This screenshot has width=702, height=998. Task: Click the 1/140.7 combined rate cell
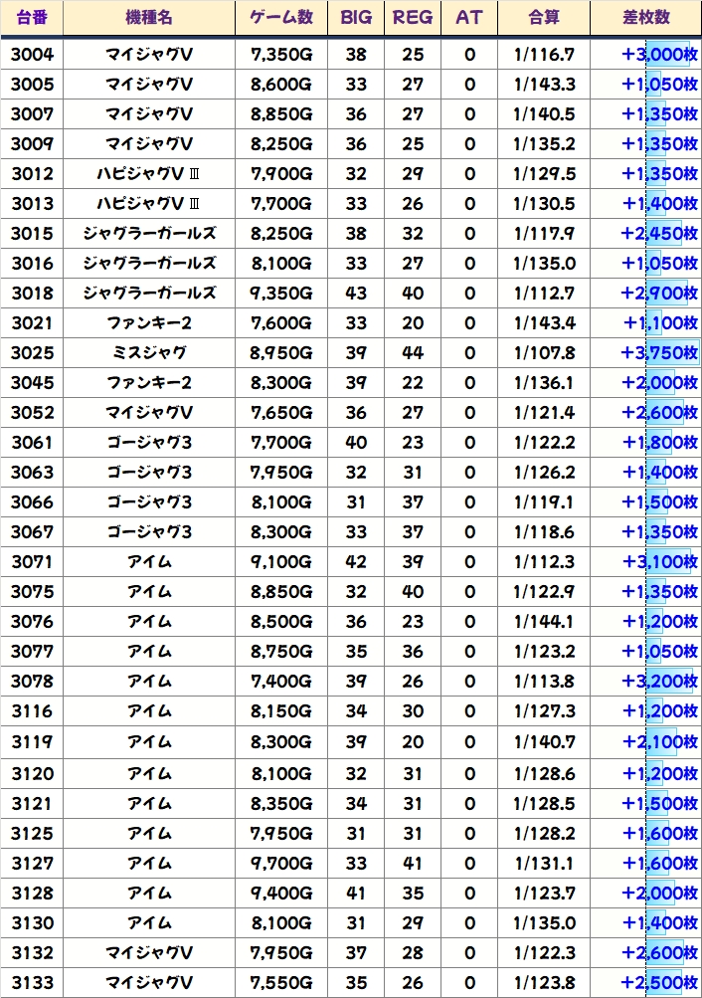[x=544, y=742]
